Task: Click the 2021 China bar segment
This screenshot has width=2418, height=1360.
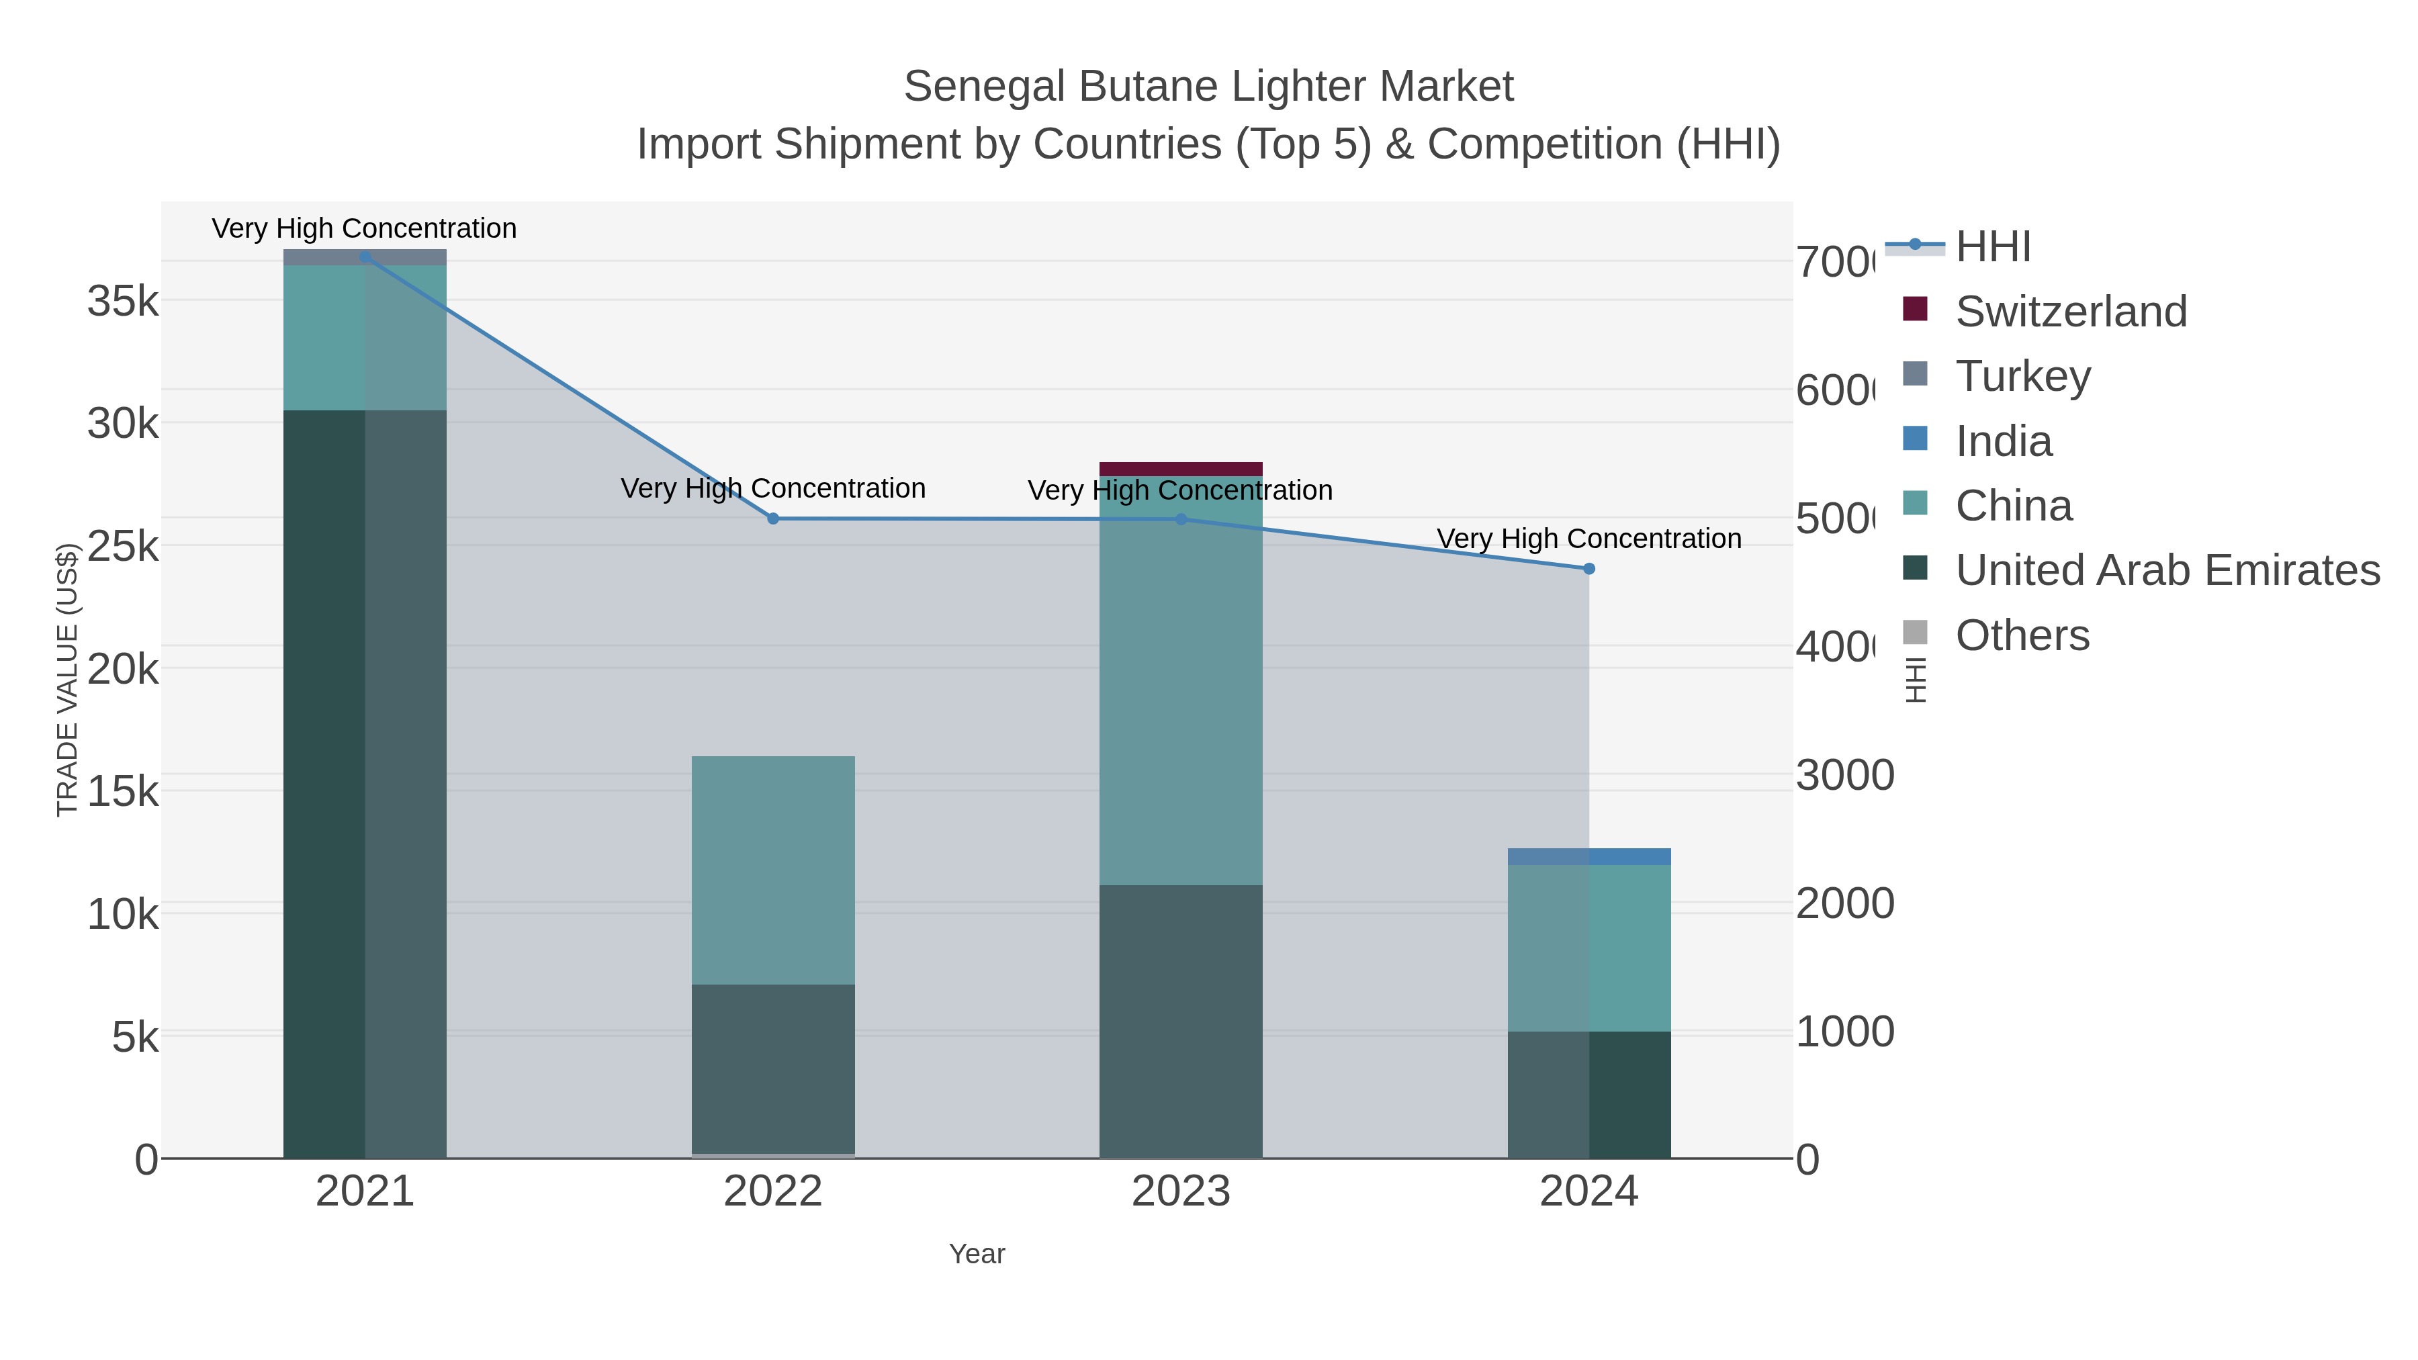Action: coord(365,338)
